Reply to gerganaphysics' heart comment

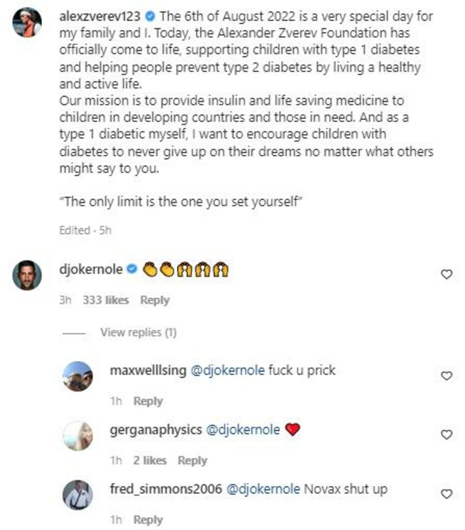click(x=193, y=461)
